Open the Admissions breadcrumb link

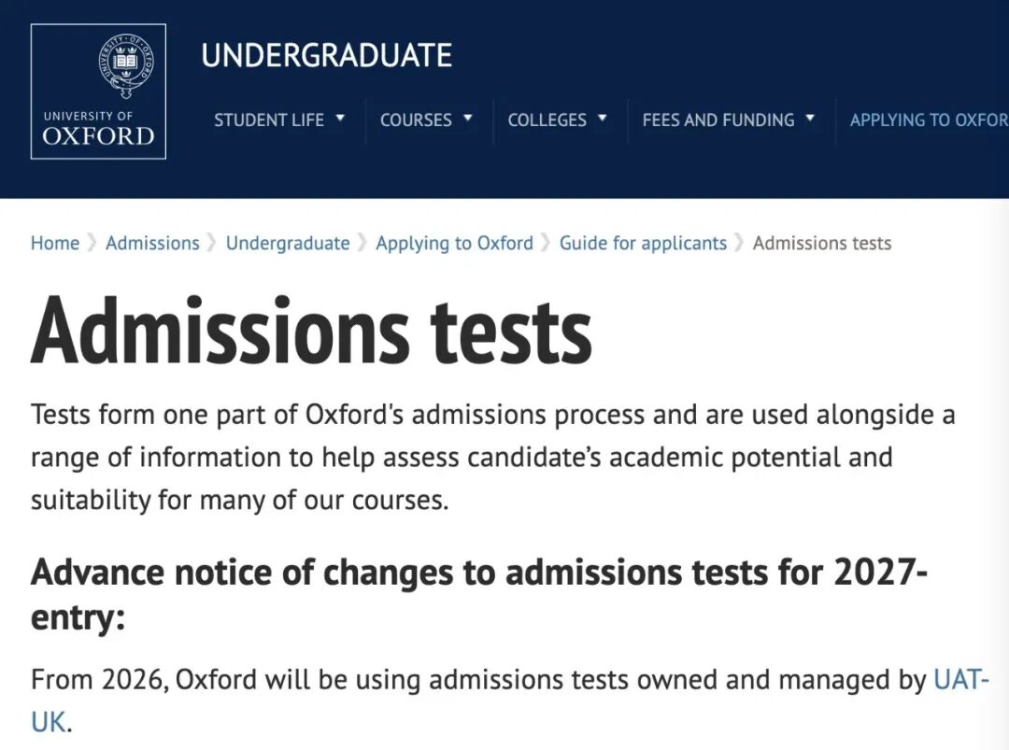pos(152,243)
